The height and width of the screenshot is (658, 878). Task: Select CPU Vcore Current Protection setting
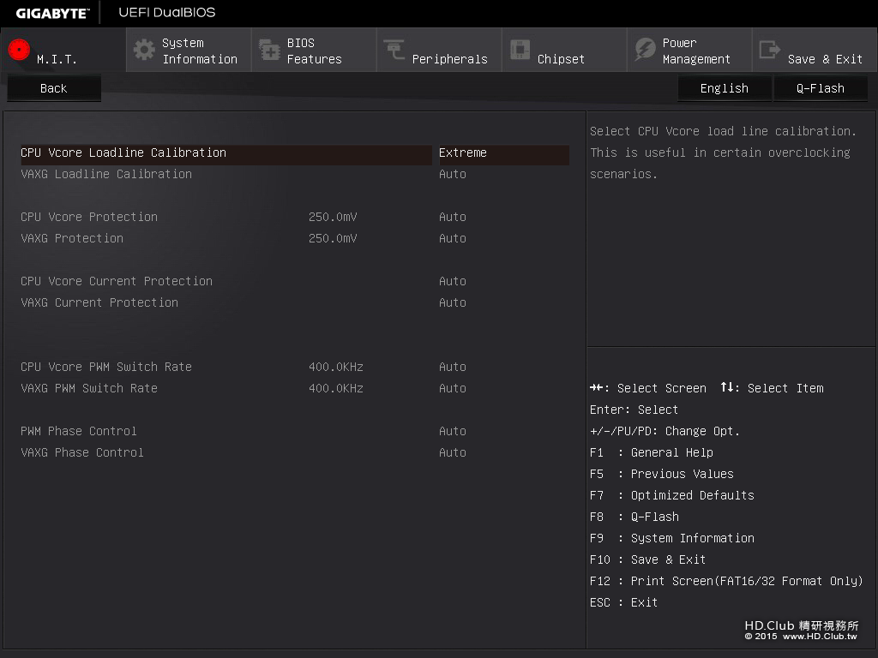tap(117, 281)
